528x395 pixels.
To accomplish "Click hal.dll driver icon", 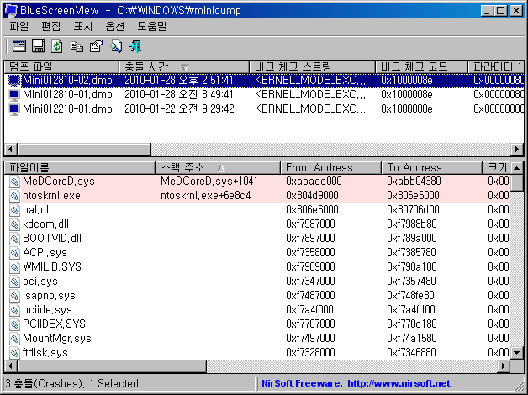I will coord(14,210).
